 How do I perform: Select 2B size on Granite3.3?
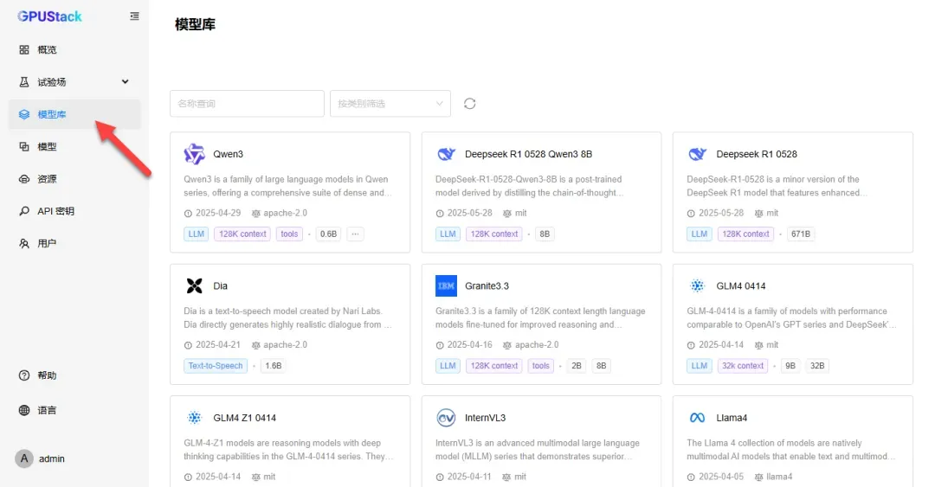point(577,366)
